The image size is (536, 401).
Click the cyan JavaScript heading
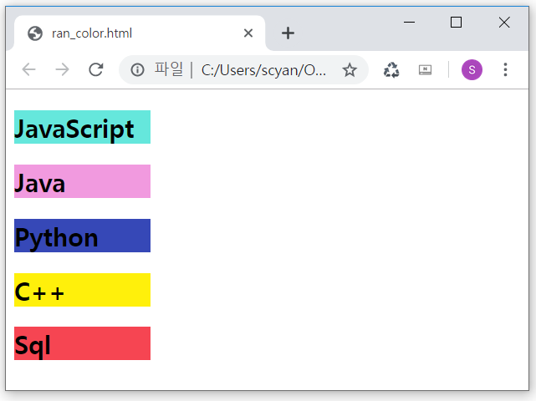(83, 127)
